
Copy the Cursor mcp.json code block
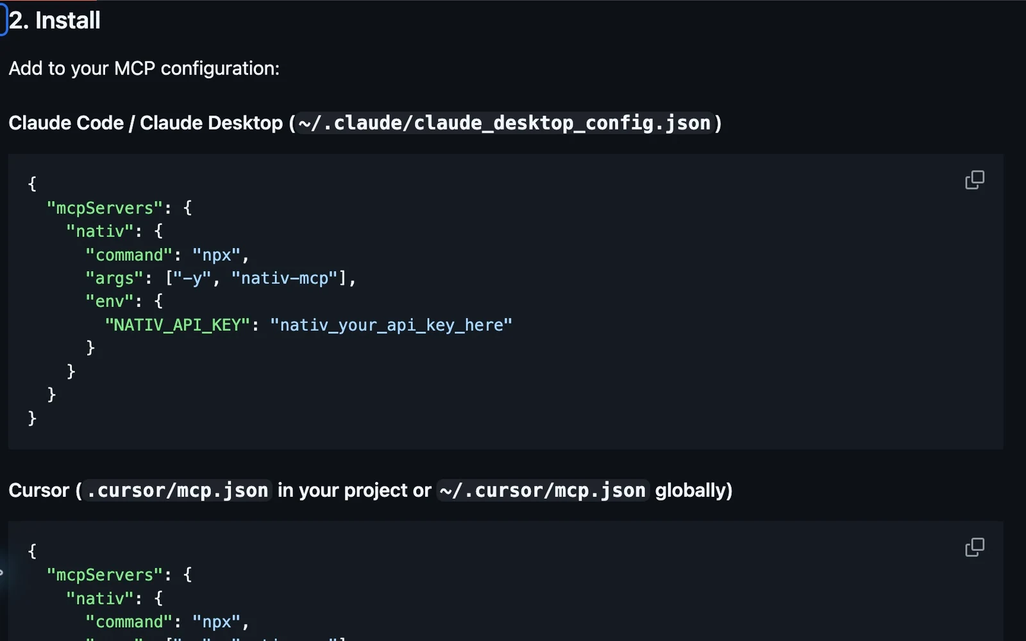tap(975, 547)
